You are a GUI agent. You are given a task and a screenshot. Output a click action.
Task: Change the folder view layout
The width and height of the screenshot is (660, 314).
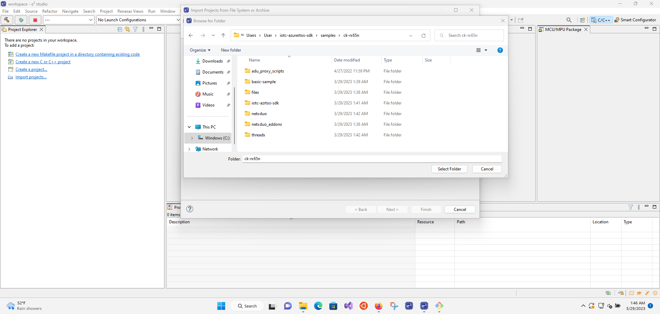[x=478, y=50]
